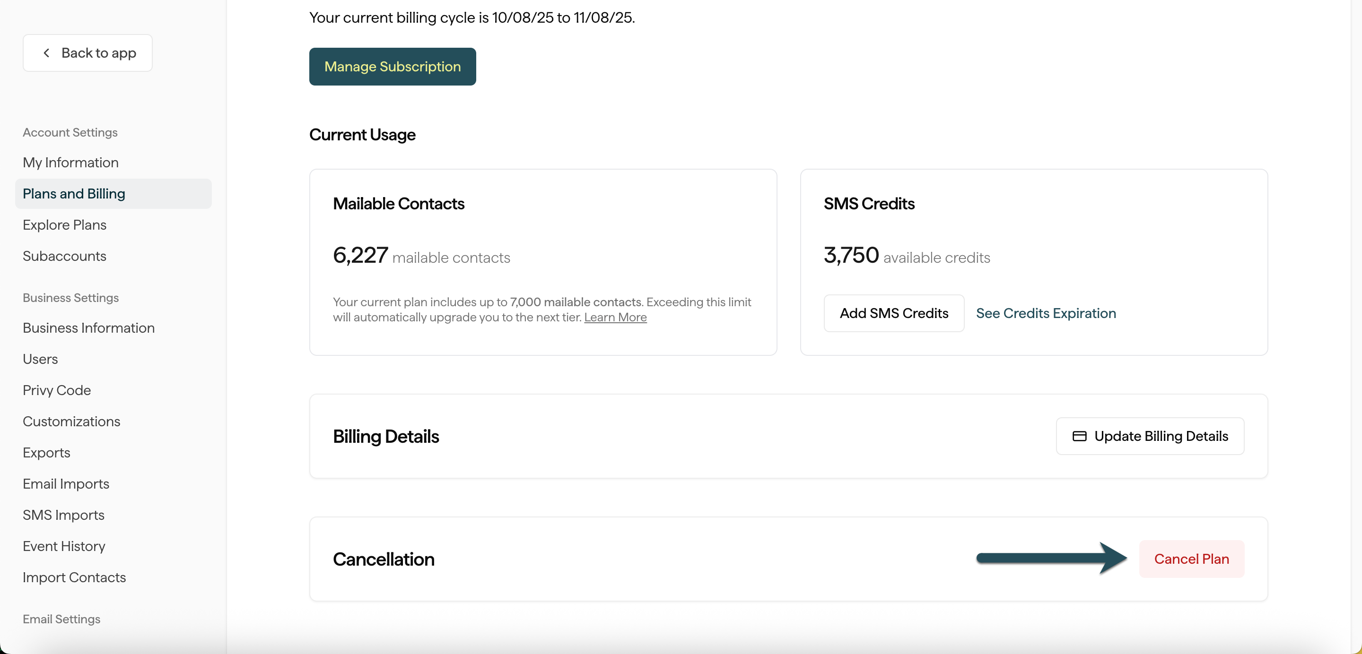Click the billing cycle date text
Image resolution: width=1362 pixels, height=654 pixels.
coord(471,17)
